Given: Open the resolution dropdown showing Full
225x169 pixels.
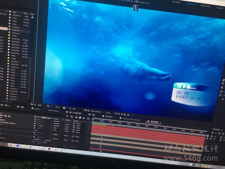Looking at the screenshot, I should click(x=77, y=109).
